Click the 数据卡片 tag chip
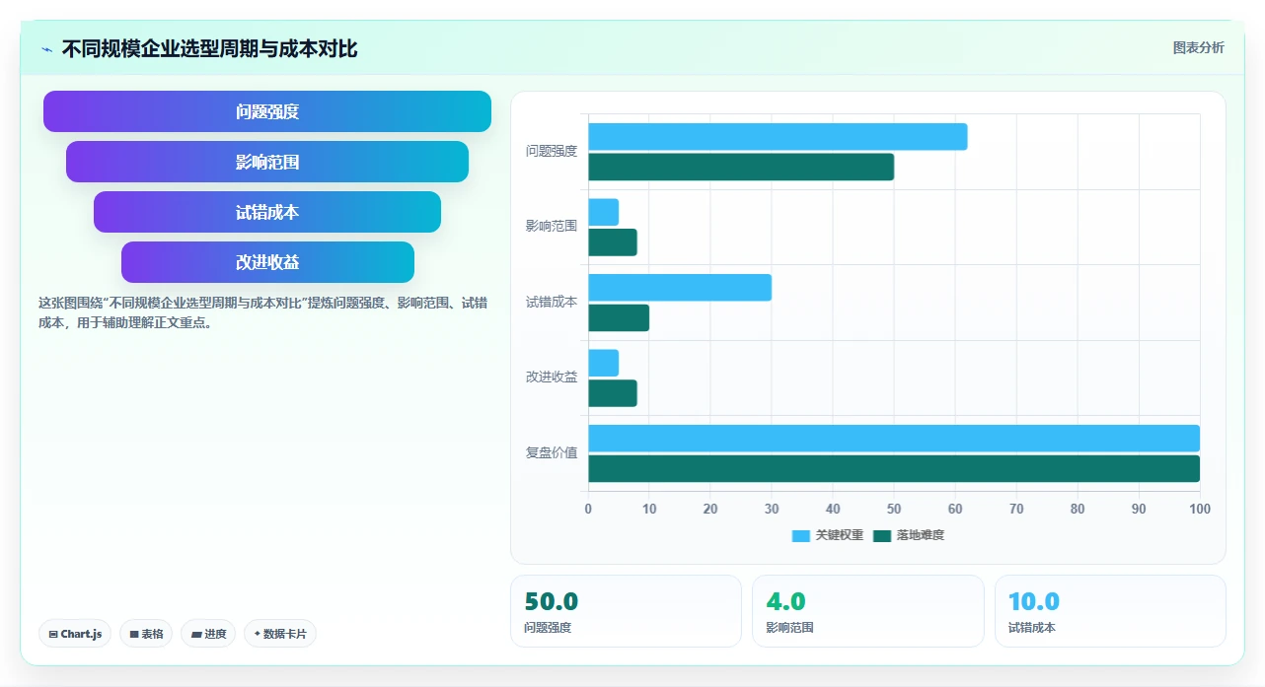 279,634
